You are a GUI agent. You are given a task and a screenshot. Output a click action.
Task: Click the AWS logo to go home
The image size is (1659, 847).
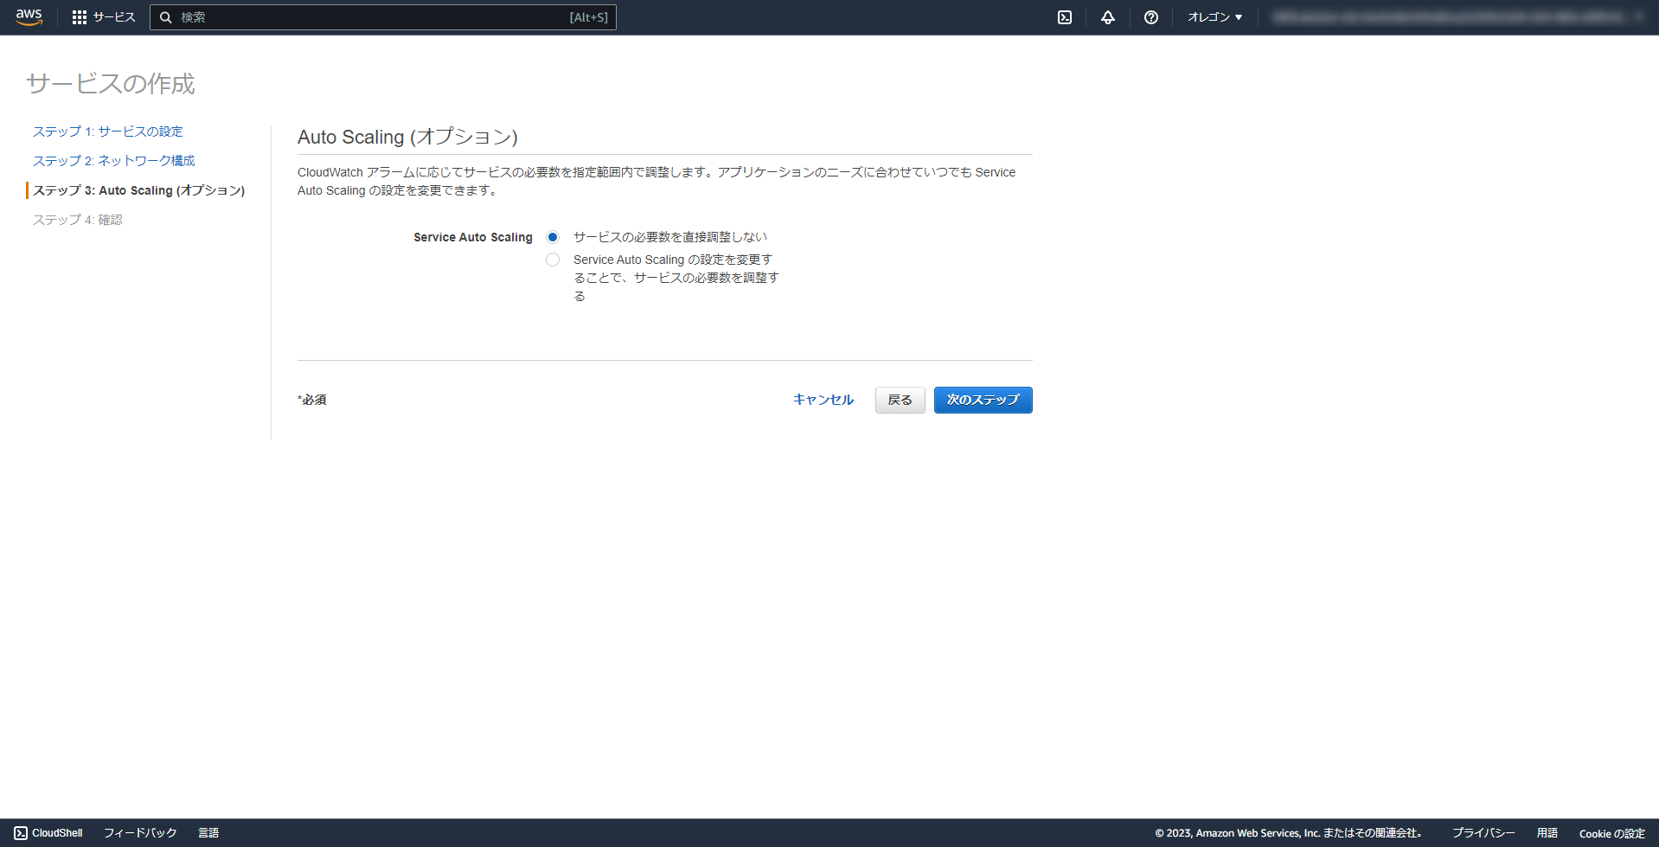tap(29, 16)
